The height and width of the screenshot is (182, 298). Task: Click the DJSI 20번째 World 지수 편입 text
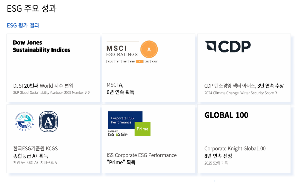43,86
